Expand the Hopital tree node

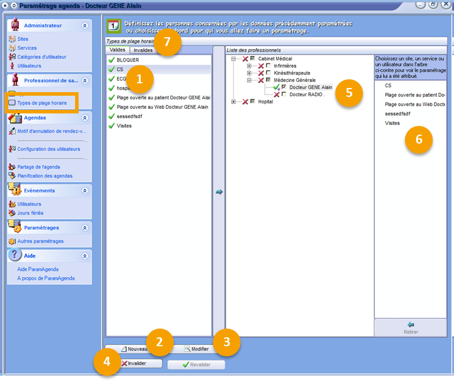tap(234, 102)
